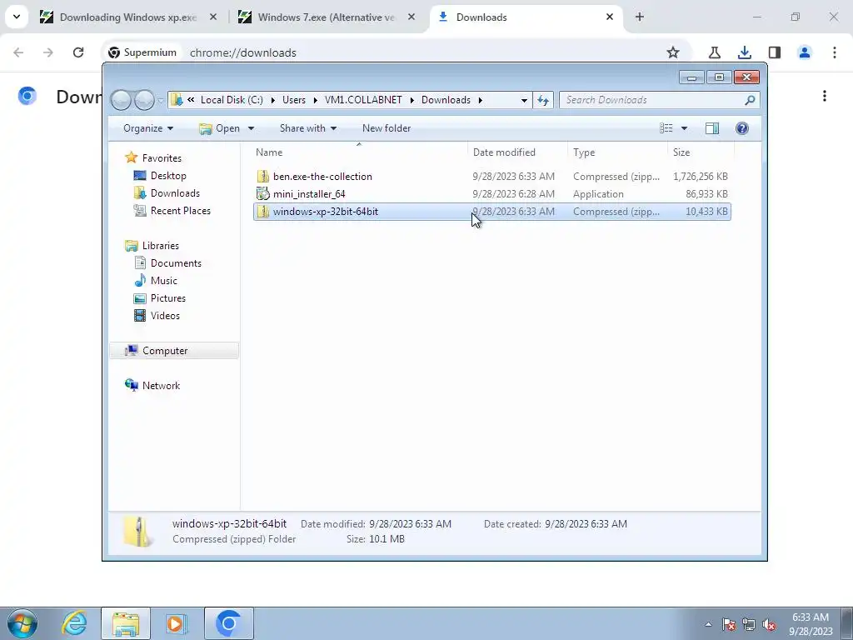The height and width of the screenshot is (640, 853).
Task: Open the dropdown arrow next to Open
Action: pyautogui.click(x=251, y=128)
